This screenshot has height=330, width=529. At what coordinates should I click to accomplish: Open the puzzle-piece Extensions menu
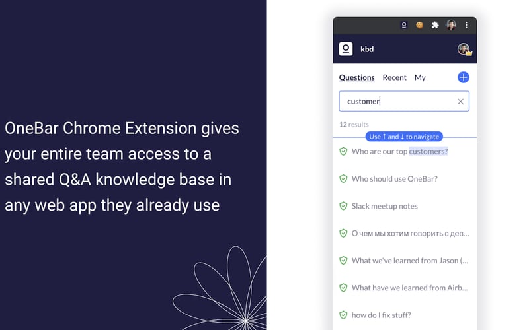coord(435,25)
